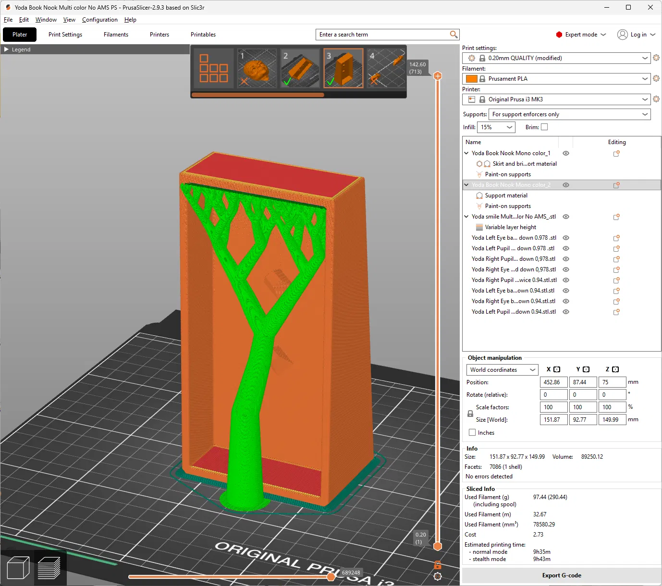Screen dimensions: 662x586
Task: Hide Yoda Book Nook Mono color_2 object
Action: click(x=566, y=185)
